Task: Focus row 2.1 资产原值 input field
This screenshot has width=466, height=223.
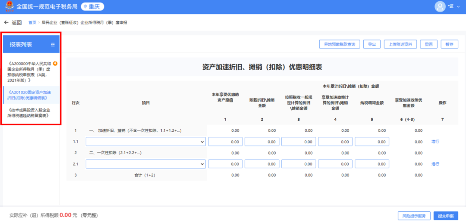Action: coord(225,164)
